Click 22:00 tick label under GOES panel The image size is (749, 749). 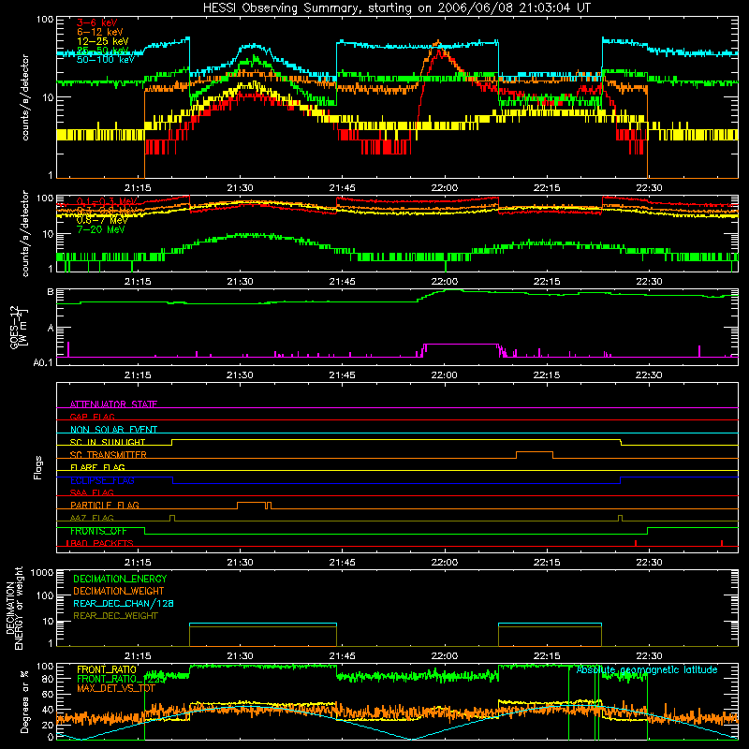(444, 375)
